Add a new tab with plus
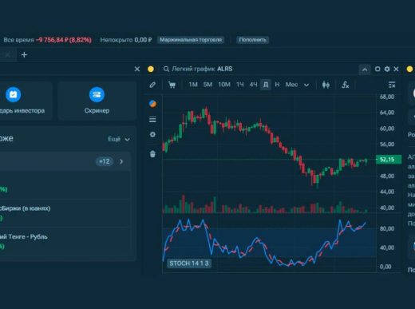The width and height of the screenshot is (415, 309). (24, 55)
